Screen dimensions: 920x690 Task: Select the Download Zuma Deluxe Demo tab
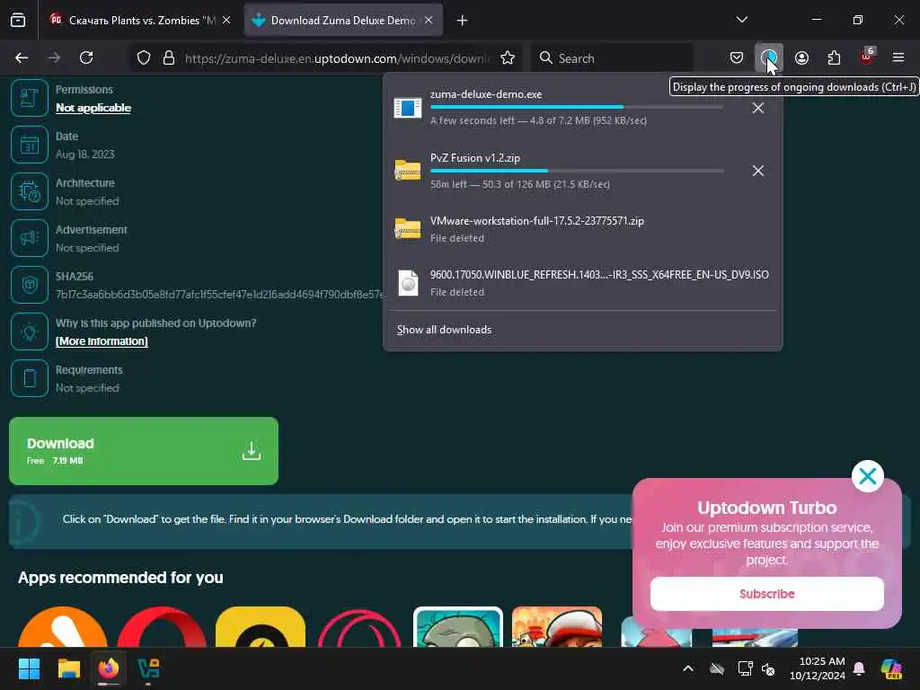pos(343,21)
